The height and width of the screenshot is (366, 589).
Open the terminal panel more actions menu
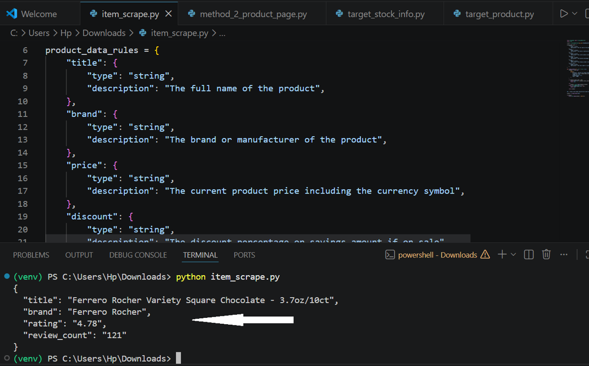(x=563, y=254)
